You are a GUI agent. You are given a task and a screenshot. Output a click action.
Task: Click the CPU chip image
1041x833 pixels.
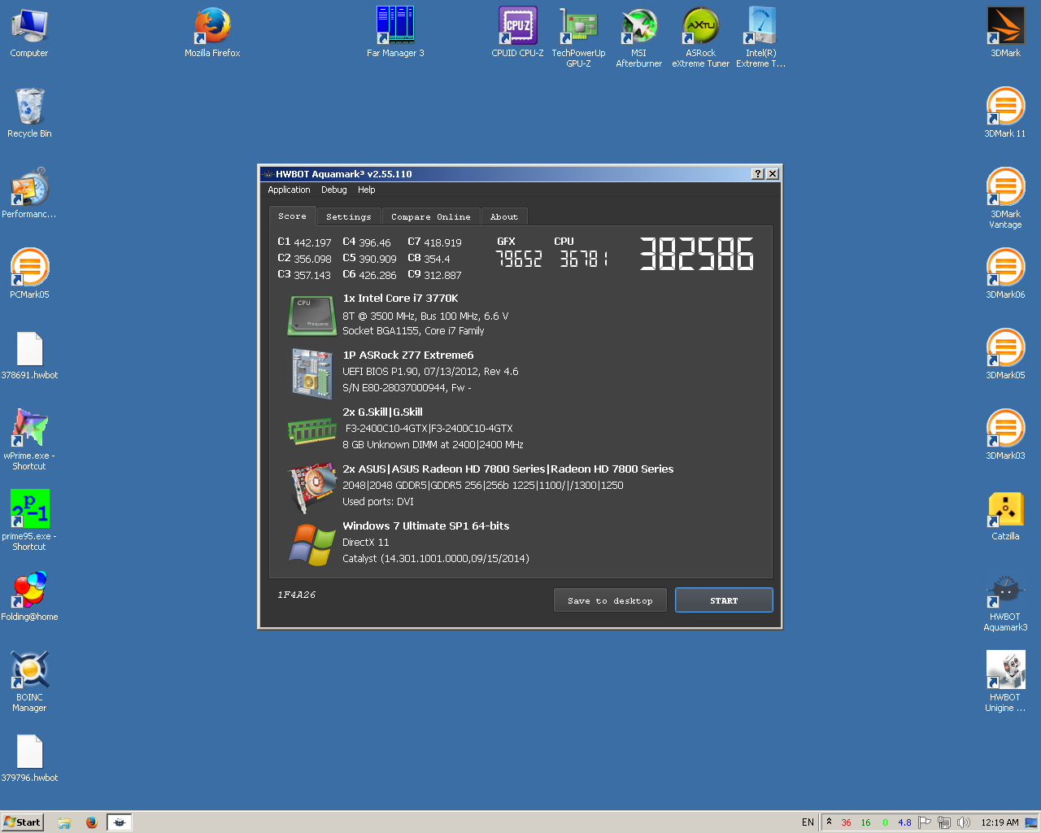click(x=312, y=316)
